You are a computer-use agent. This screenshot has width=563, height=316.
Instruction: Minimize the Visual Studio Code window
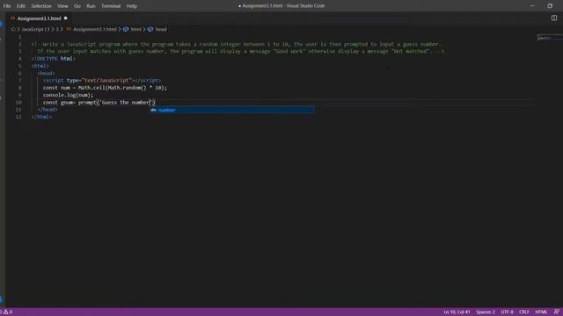click(532, 6)
